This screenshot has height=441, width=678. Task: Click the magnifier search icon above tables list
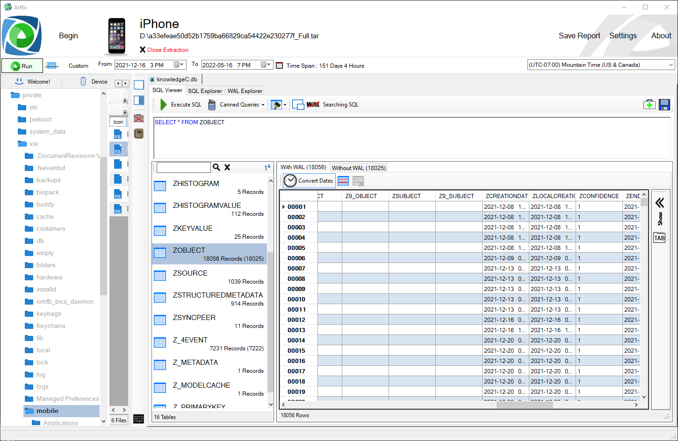(x=216, y=167)
